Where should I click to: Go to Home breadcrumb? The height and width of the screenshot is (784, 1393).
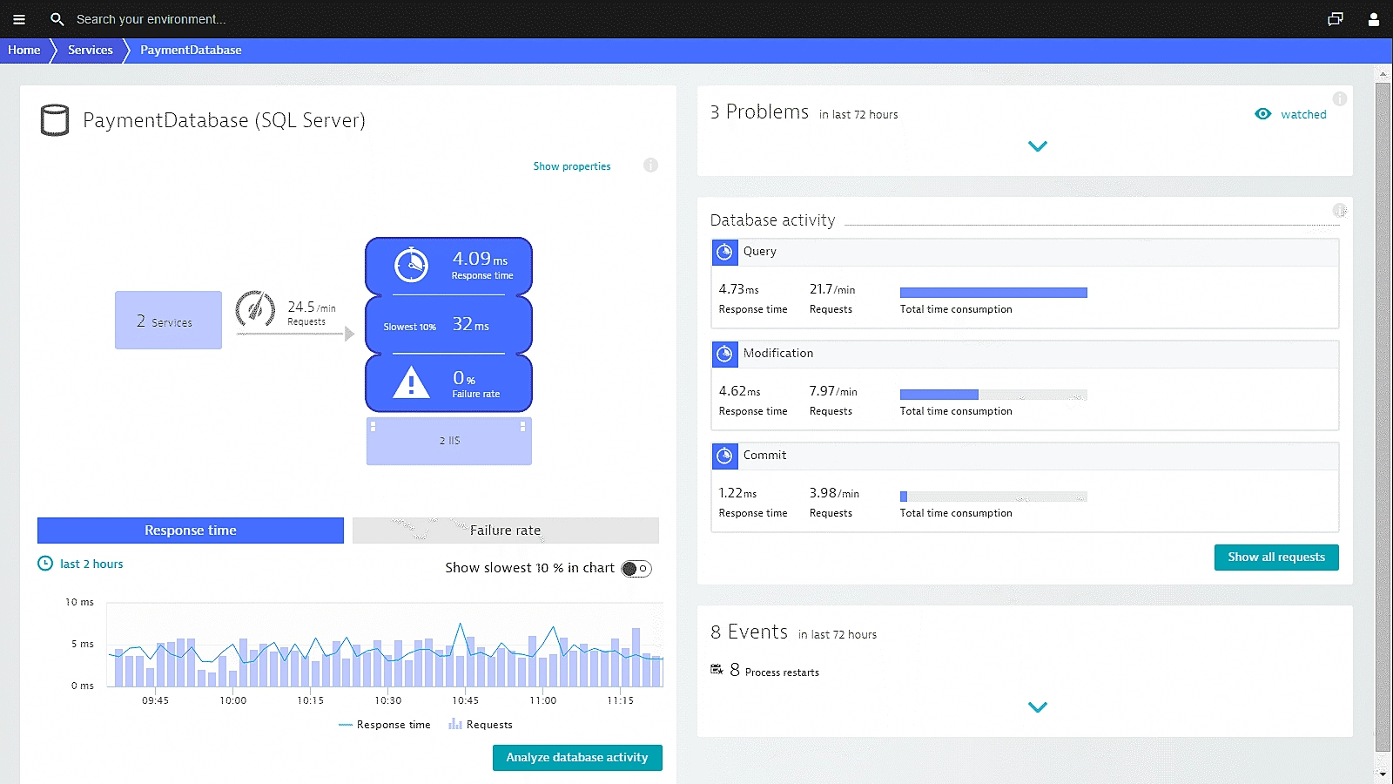tap(24, 51)
